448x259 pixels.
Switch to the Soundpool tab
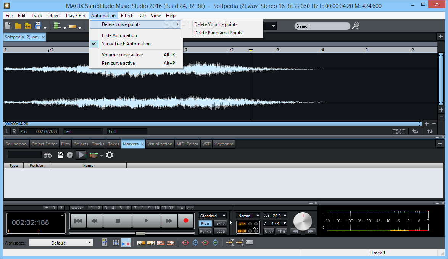click(17, 144)
